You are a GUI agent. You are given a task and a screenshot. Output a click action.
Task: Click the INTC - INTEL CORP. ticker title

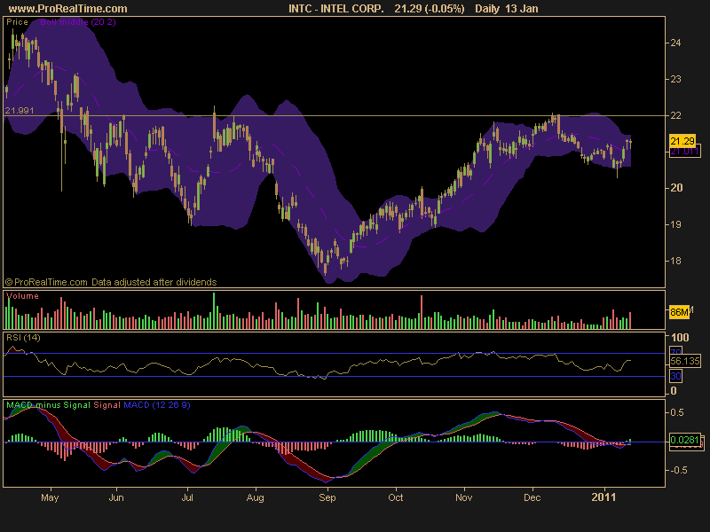336,8
